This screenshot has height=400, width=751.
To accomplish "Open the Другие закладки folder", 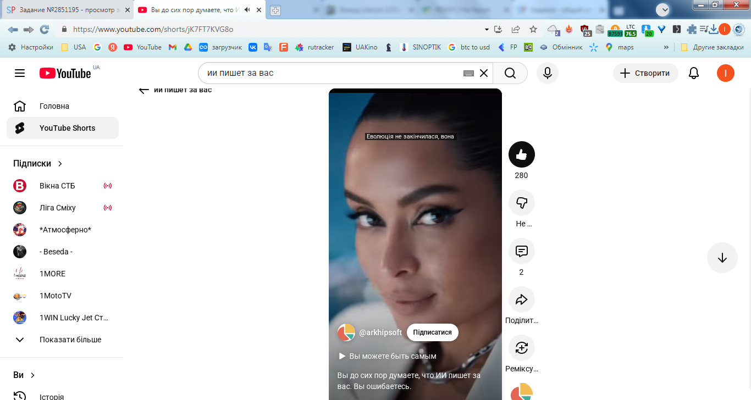I will [712, 47].
